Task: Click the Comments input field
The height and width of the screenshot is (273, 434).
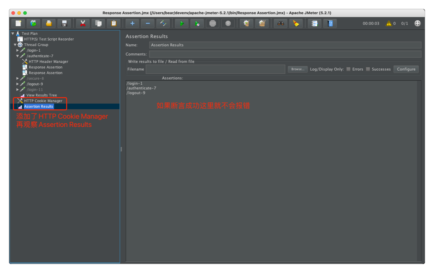Action: (285, 54)
